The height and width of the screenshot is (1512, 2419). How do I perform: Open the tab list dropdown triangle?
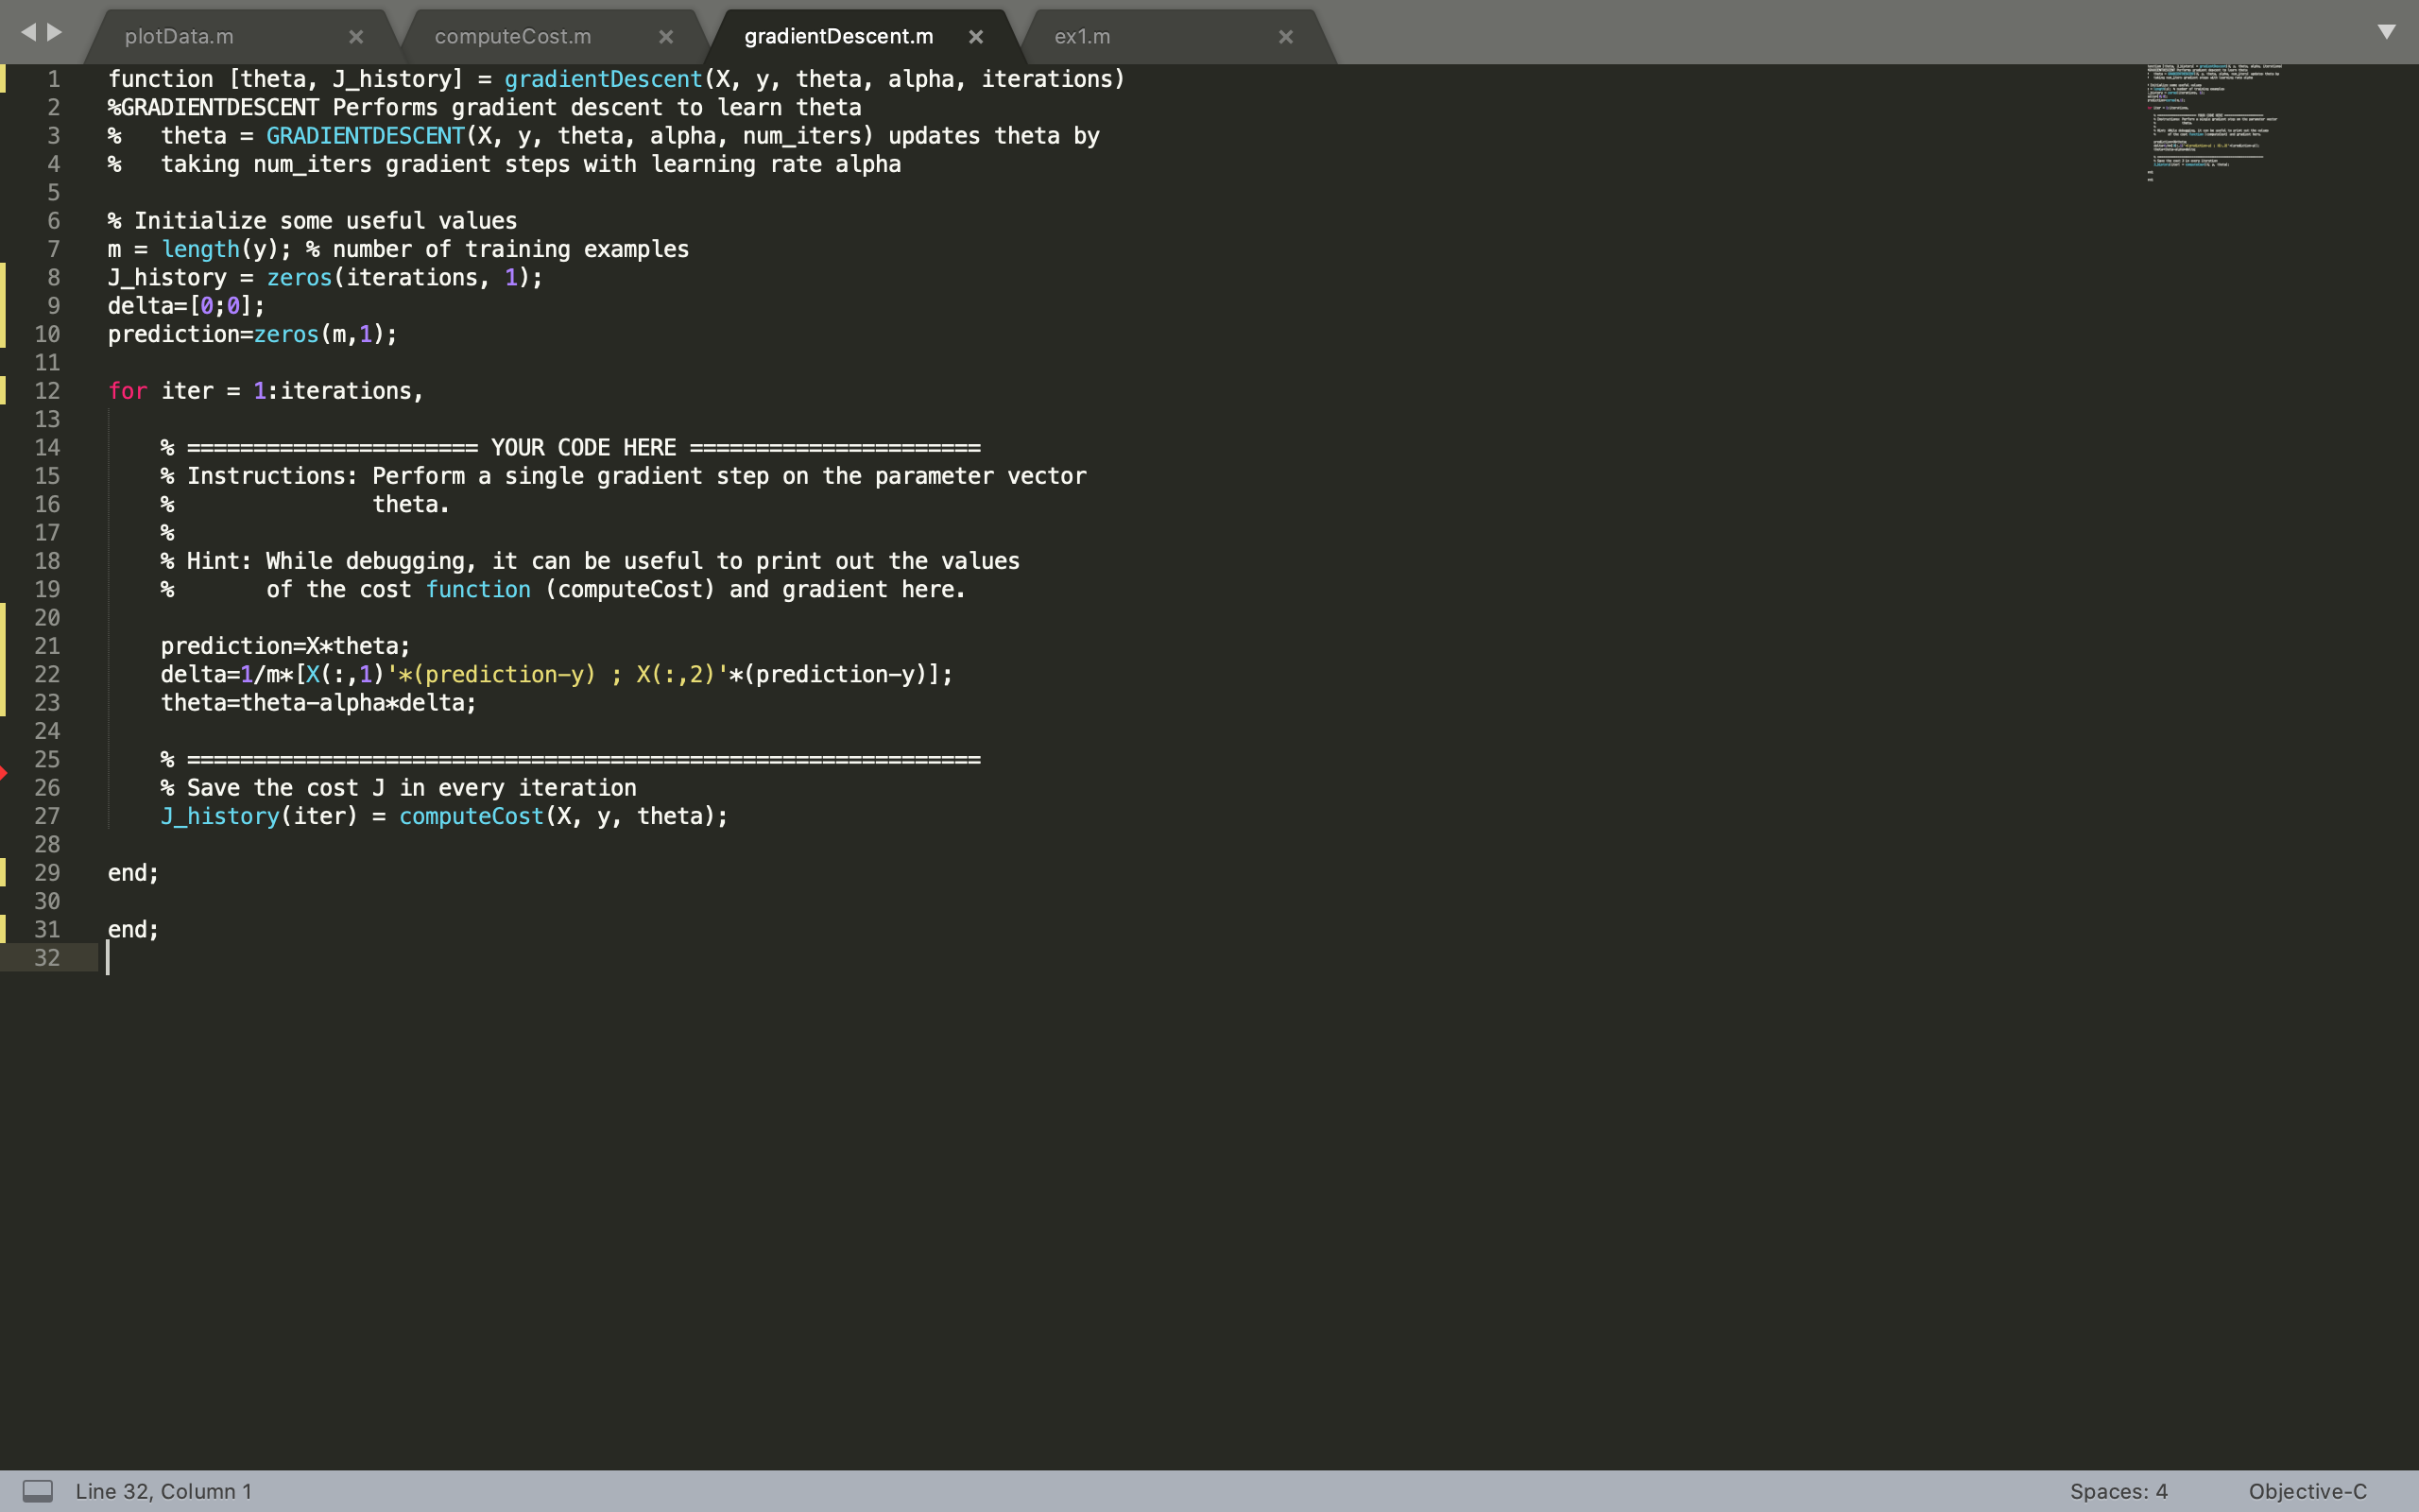point(2386,32)
